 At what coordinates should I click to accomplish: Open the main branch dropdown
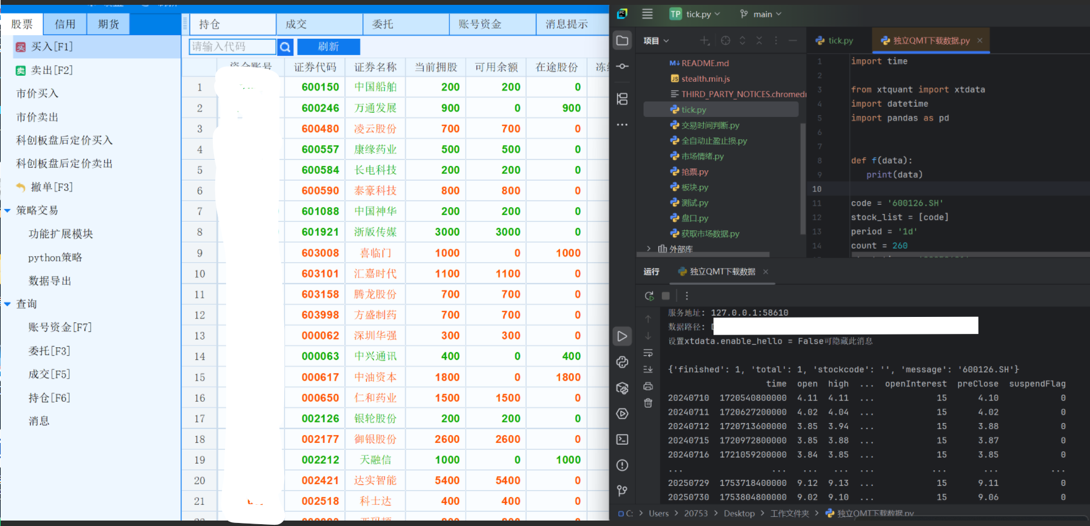point(761,14)
